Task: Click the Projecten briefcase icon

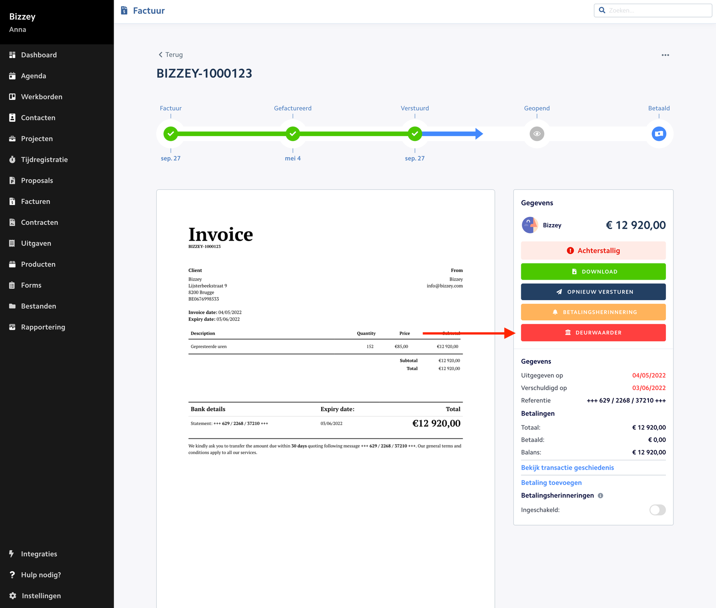Action: pos(13,139)
